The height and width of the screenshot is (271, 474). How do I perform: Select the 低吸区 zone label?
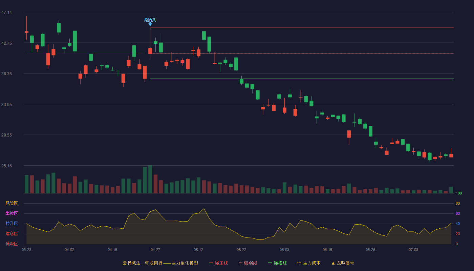[x=12, y=244]
